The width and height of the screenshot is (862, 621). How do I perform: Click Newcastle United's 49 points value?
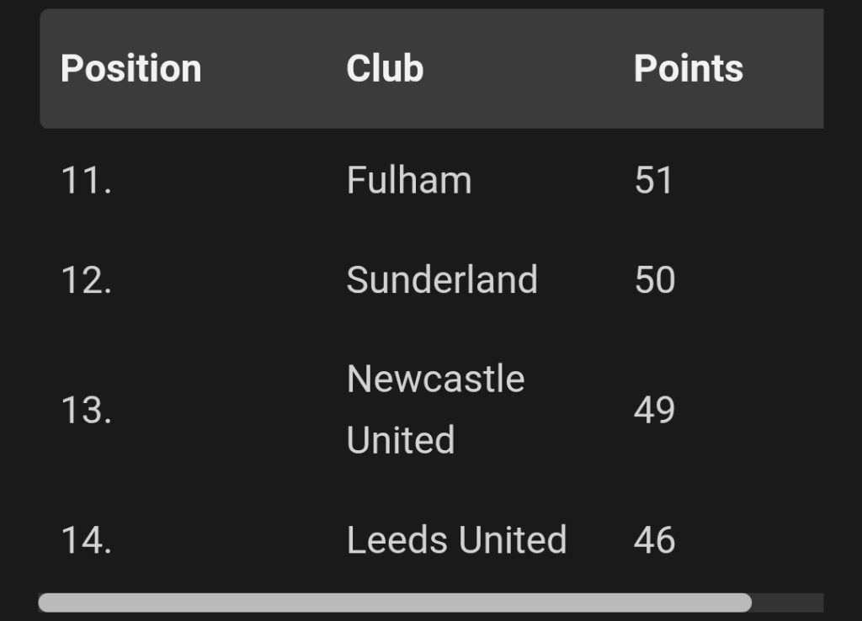654,410
